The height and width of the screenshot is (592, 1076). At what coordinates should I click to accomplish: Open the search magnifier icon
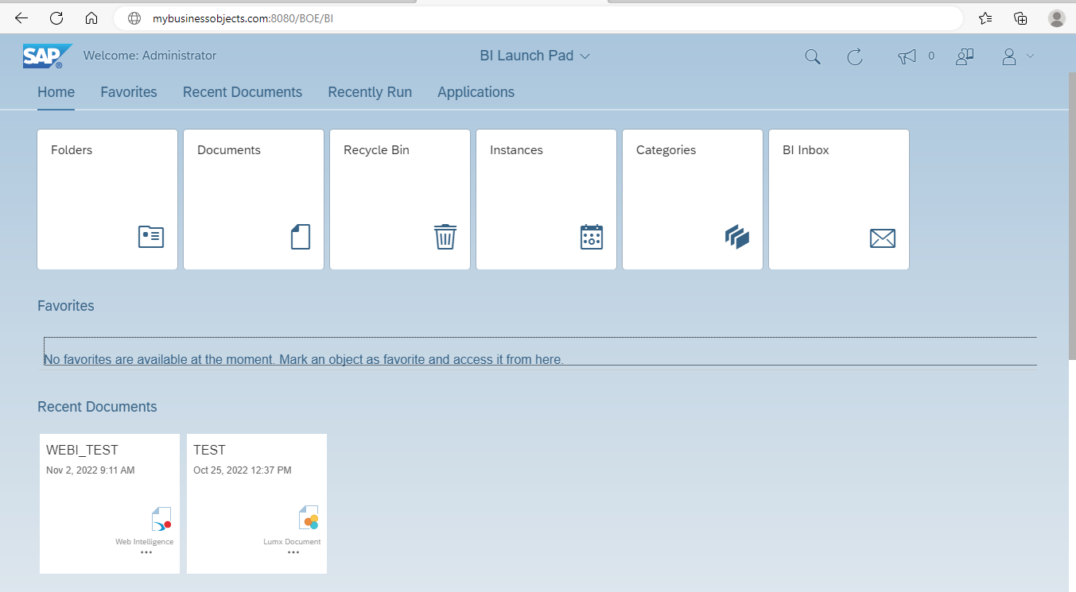pos(812,56)
